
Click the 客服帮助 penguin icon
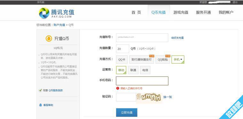pyautogui.click(x=41, y=105)
